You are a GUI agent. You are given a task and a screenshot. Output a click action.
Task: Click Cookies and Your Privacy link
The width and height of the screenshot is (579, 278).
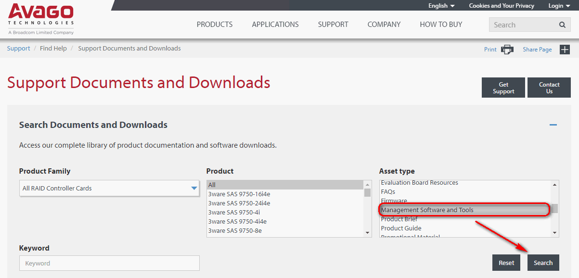pos(502,6)
